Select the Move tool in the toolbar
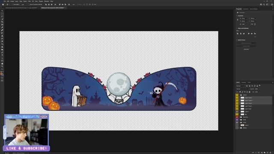 click(2, 11)
